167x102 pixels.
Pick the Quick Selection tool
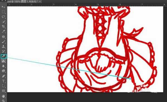click(3, 21)
